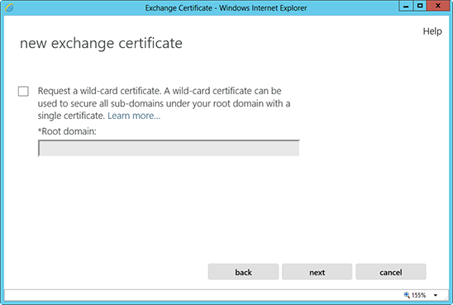Click the 'new exchange certificate' heading

click(101, 43)
